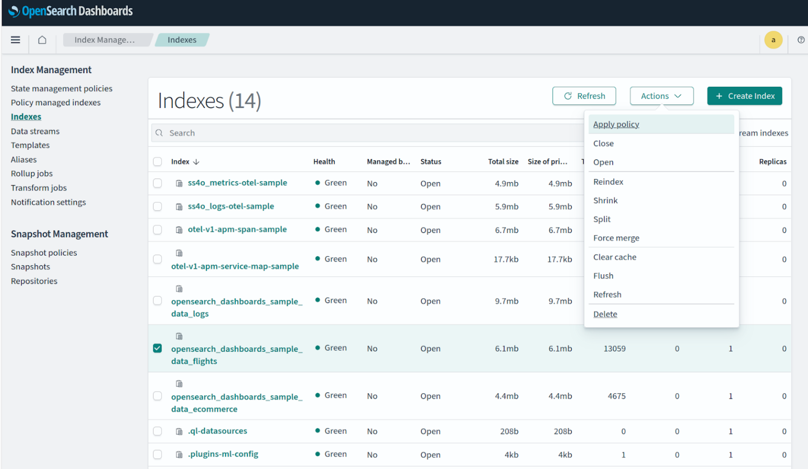Choose Apply policy from Actions menu
808x469 pixels.
616,124
